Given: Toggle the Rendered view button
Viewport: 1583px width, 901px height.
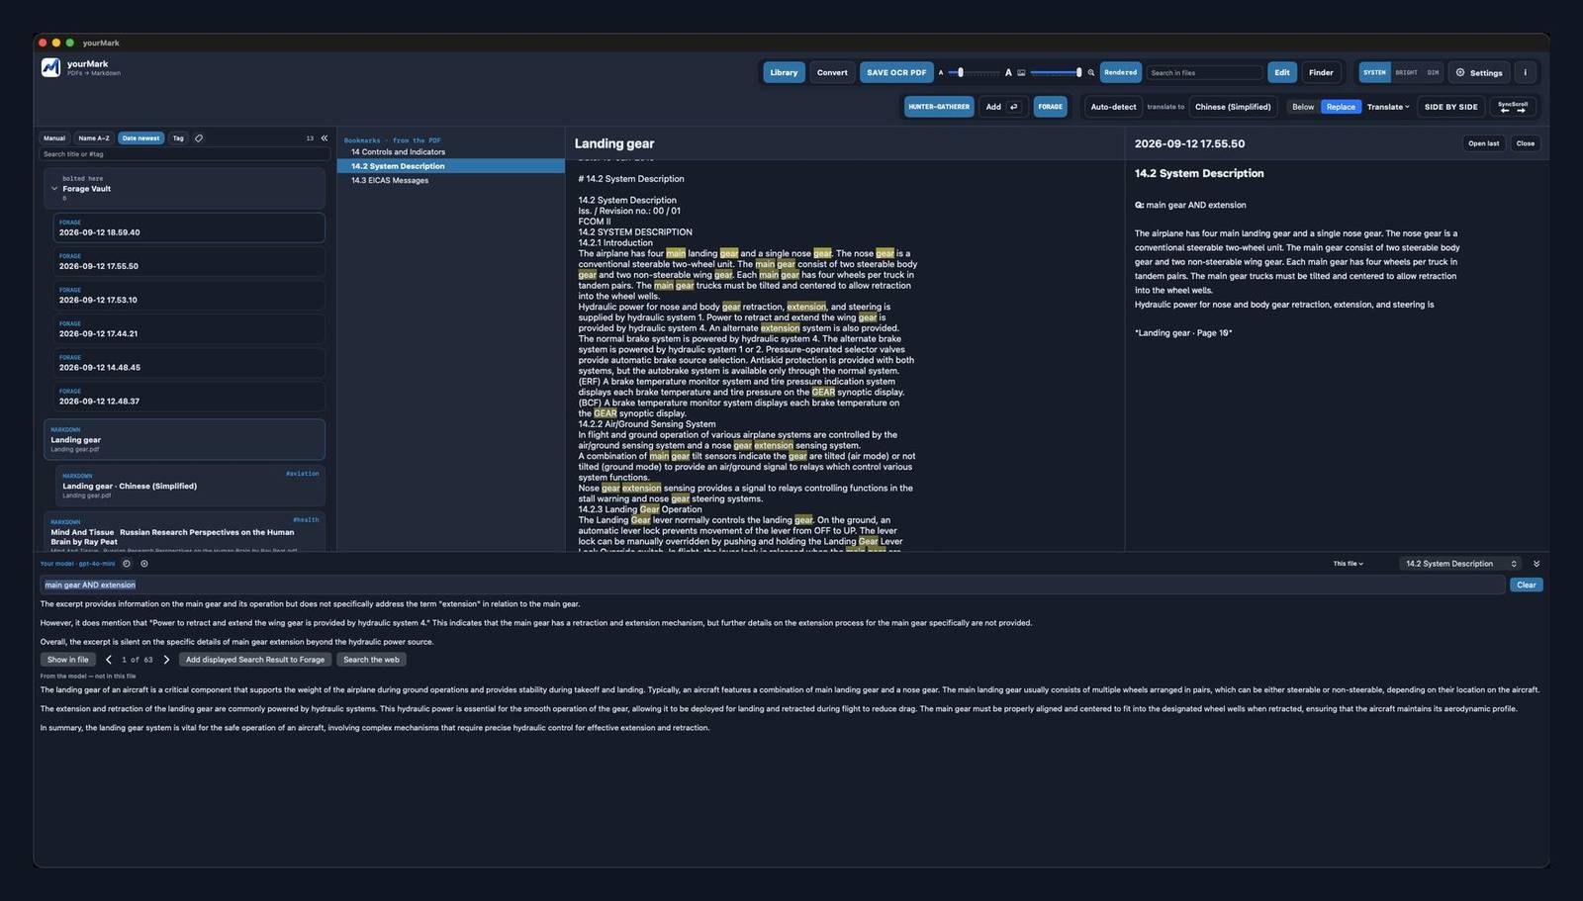Looking at the screenshot, I should pyautogui.click(x=1120, y=72).
